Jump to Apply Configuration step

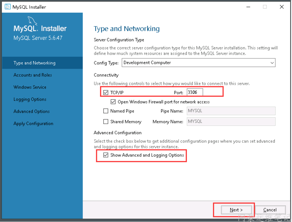(x=33, y=123)
